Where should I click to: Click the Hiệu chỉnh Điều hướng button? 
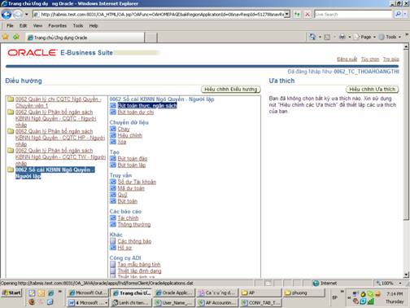[231, 89]
